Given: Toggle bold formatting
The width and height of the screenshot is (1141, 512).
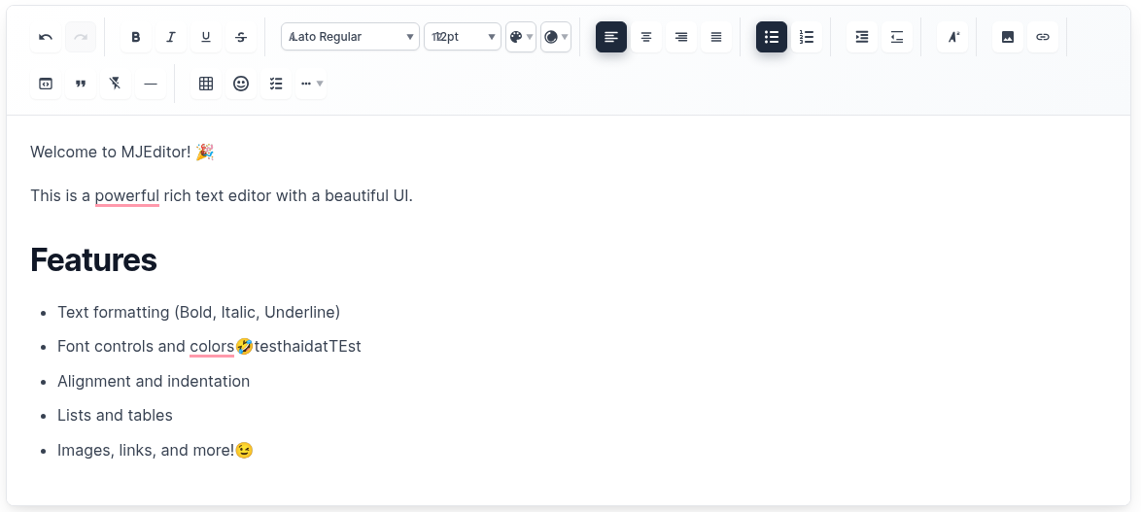Looking at the screenshot, I should point(136,37).
